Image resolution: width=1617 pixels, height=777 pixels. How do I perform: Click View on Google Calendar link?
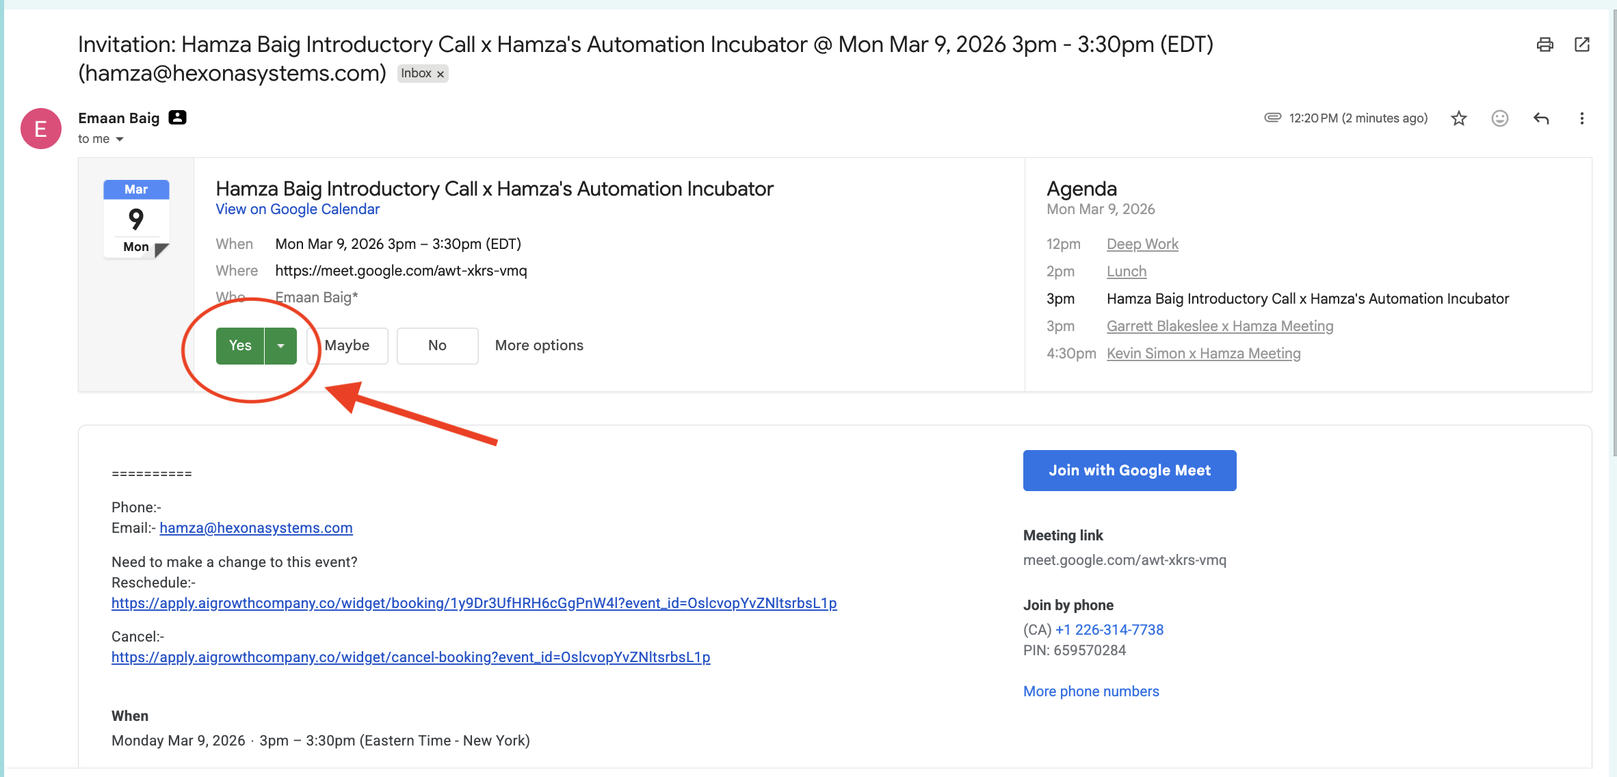click(x=298, y=209)
